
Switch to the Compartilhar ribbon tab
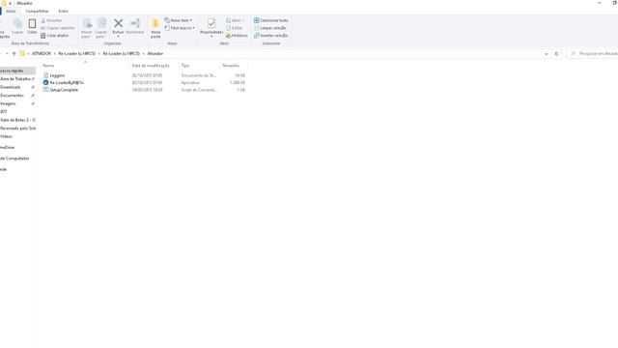pos(37,11)
